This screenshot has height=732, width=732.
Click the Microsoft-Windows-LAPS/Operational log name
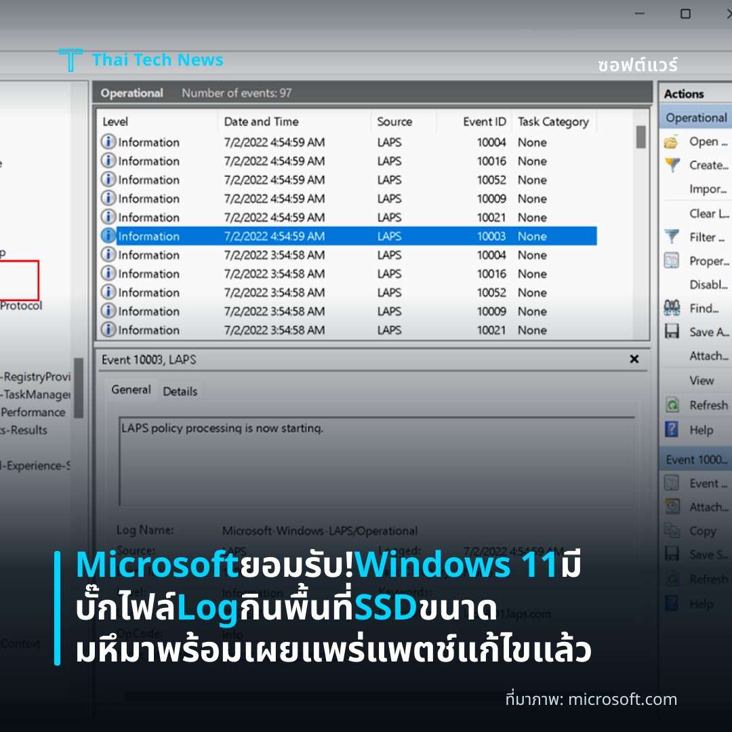point(320,531)
